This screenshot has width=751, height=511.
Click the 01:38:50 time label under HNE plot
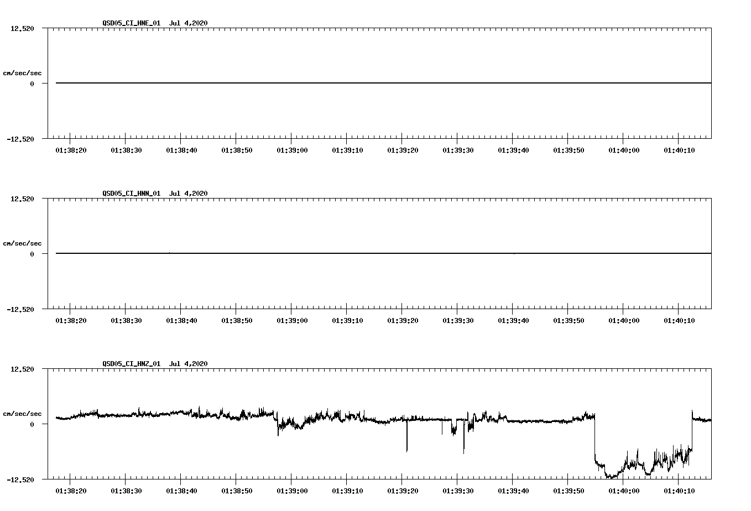[237, 150]
